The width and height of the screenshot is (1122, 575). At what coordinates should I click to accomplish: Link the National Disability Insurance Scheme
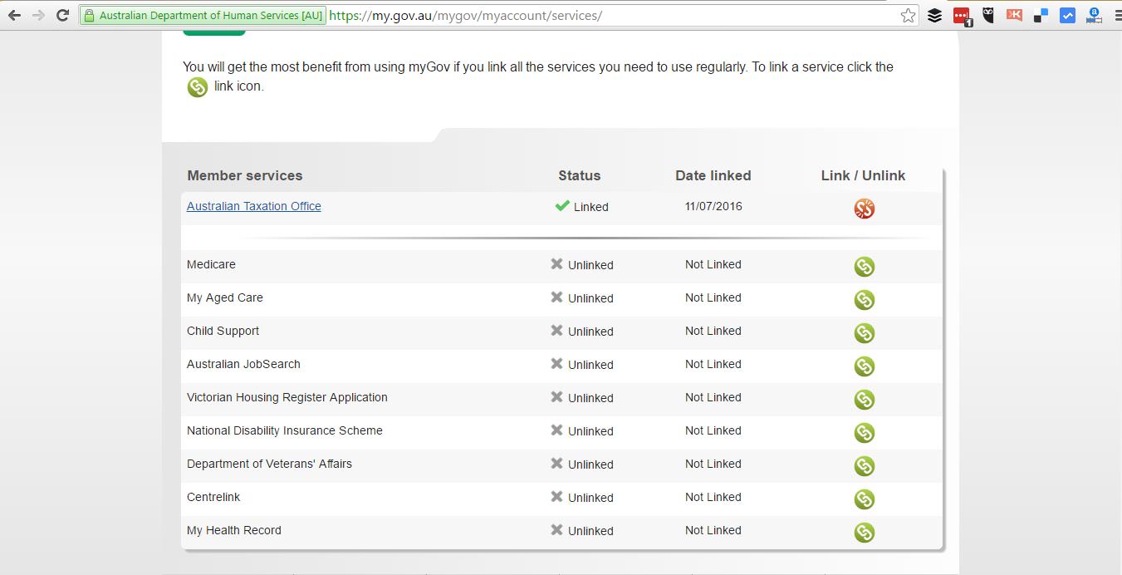pos(865,433)
